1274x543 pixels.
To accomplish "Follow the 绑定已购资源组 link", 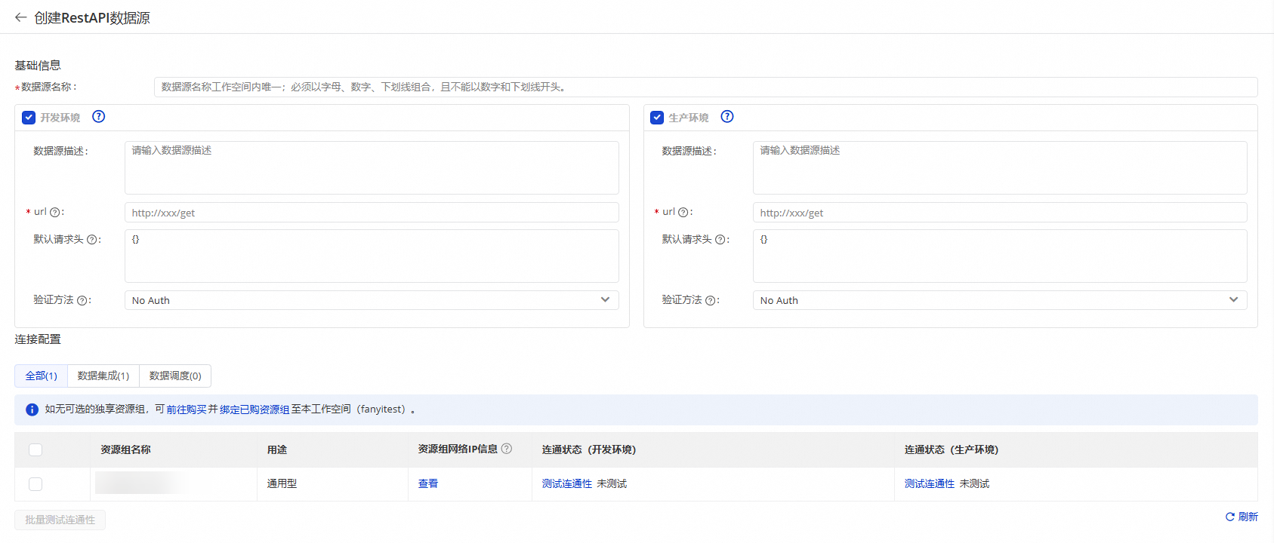I will (254, 410).
